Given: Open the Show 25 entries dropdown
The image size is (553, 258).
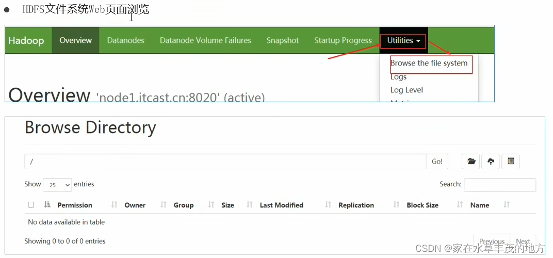Looking at the screenshot, I should (57, 185).
